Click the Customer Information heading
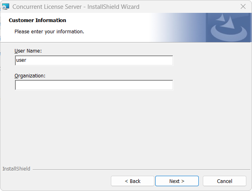The height and width of the screenshot is (191, 252). click(37, 20)
